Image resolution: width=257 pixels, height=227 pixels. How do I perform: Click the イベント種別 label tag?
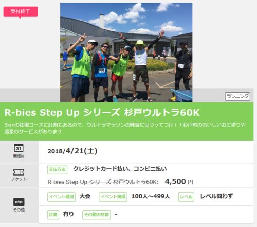(x=61, y=197)
